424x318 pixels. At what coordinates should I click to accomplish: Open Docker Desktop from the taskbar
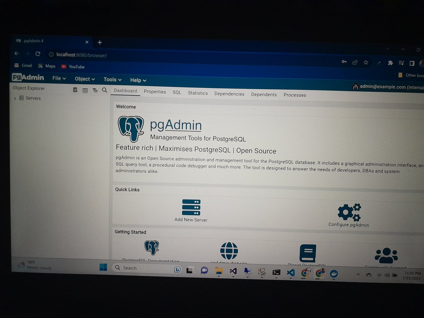[x=334, y=273]
